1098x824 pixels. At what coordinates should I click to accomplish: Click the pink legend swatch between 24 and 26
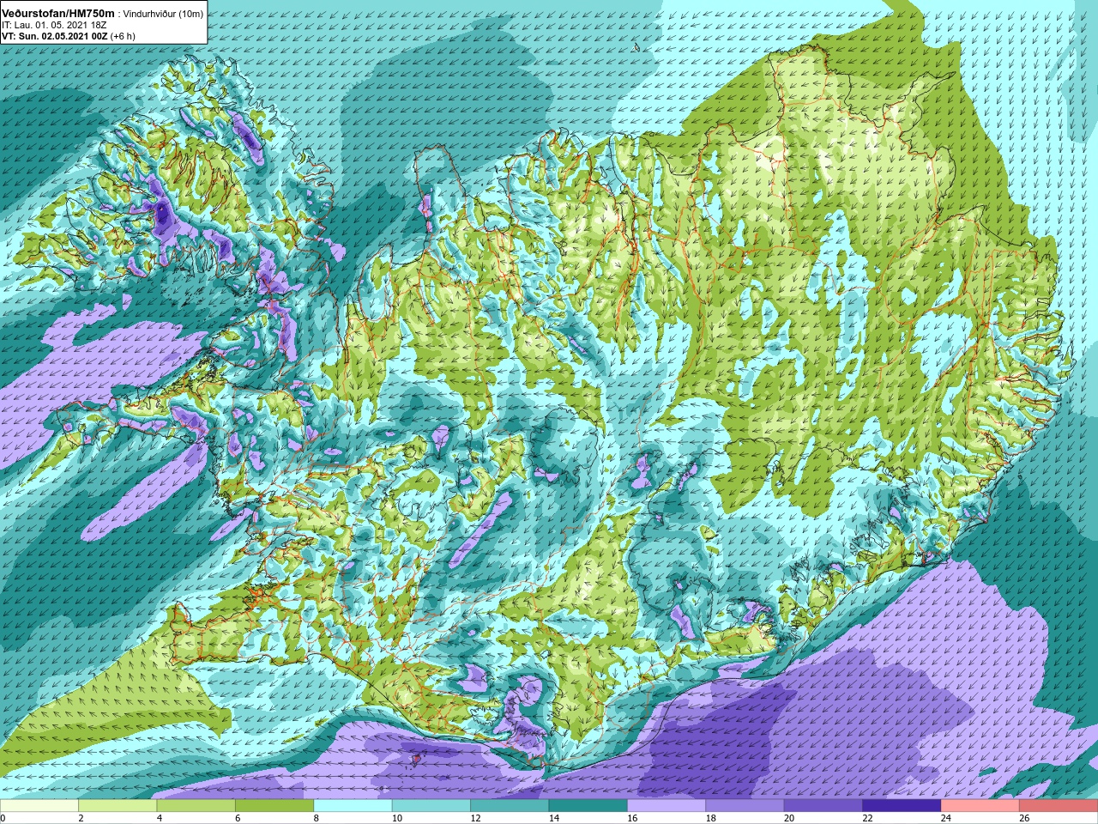pyautogui.click(x=980, y=806)
